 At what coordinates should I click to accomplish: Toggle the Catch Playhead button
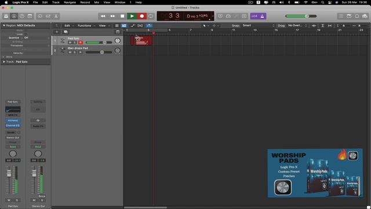149,26
